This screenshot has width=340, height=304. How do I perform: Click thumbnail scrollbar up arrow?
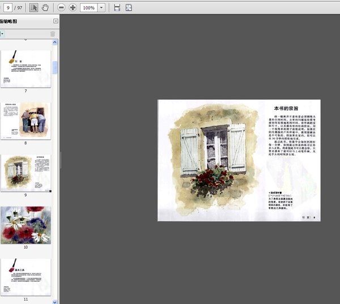coord(55,42)
